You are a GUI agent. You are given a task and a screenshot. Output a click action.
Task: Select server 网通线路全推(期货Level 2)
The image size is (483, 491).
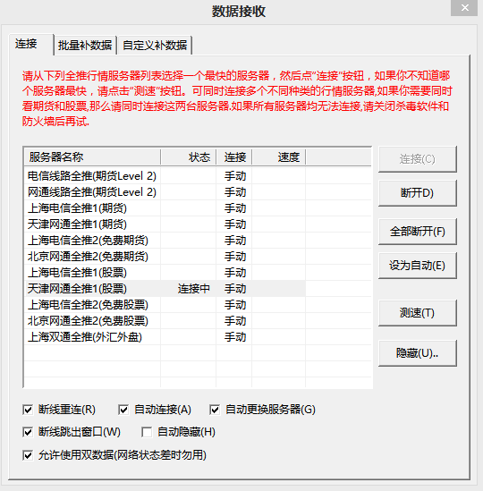(92, 192)
